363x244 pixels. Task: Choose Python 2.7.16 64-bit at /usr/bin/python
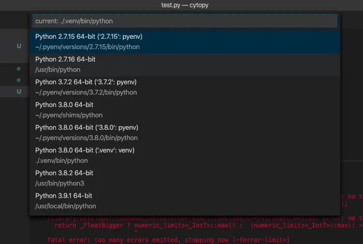(65, 59)
